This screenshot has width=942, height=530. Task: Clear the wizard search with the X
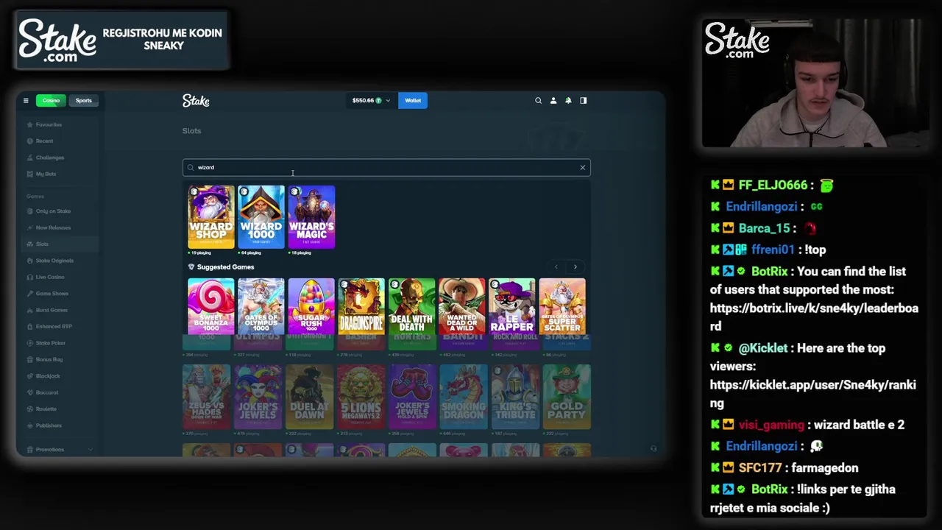click(582, 168)
